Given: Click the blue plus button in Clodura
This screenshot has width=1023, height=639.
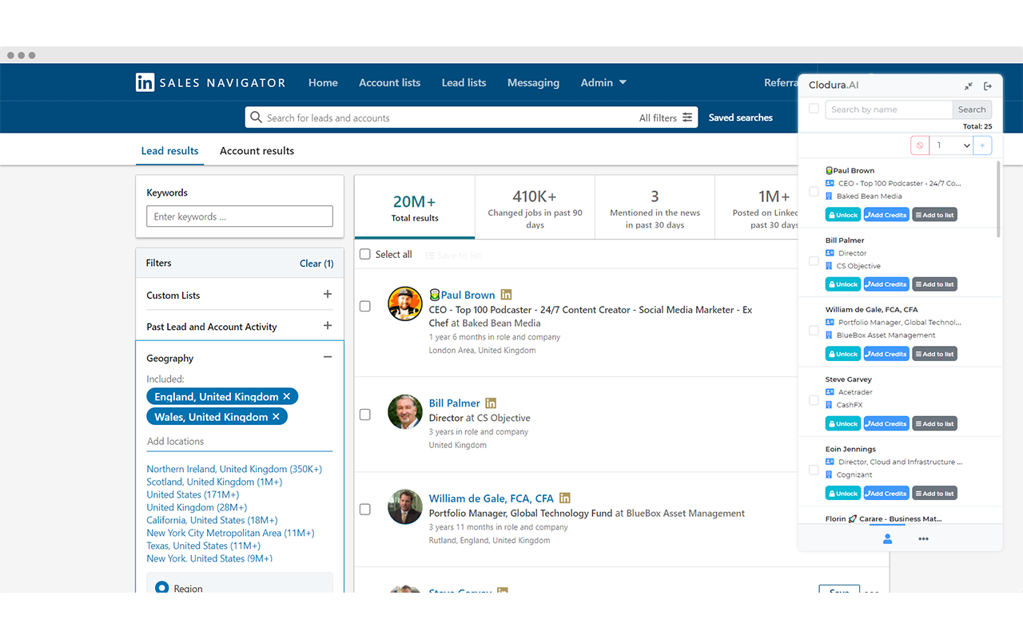Looking at the screenshot, I should pos(983,145).
